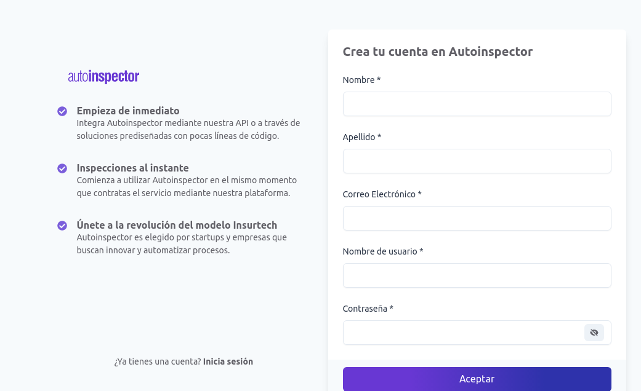This screenshot has width=641, height=391.
Task: Click the Empieza de inmediato heading
Action: coord(128,111)
